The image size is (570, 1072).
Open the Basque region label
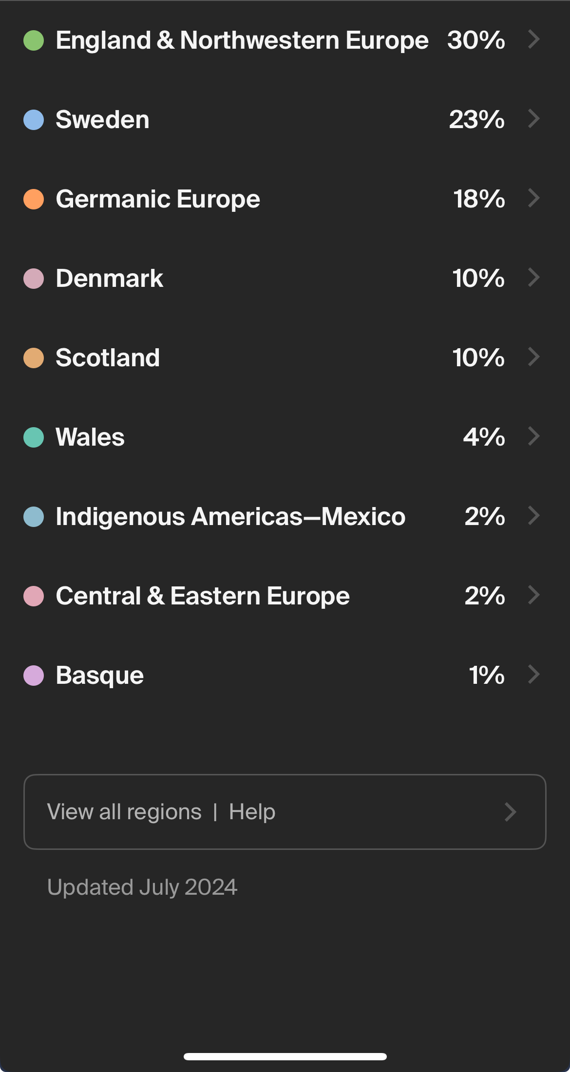pyautogui.click(x=99, y=676)
